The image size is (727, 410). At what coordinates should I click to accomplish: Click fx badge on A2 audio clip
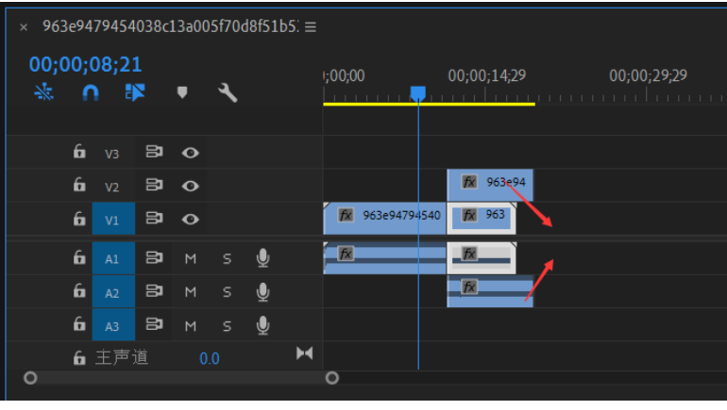click(469, 287)
